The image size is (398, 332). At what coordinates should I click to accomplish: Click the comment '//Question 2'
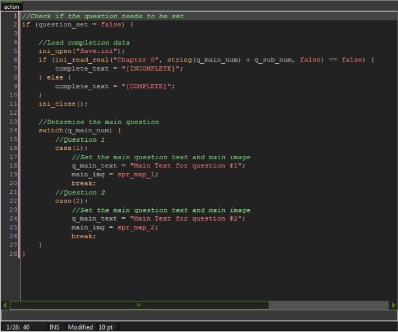click(x=80, y=193)
